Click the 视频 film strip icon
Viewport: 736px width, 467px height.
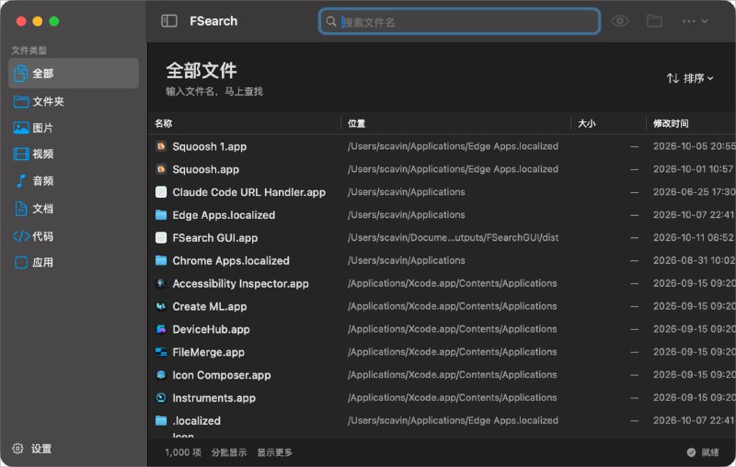coord(21,154)
